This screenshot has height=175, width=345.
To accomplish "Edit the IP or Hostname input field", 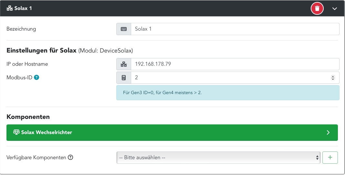I will tap(235, 64).
